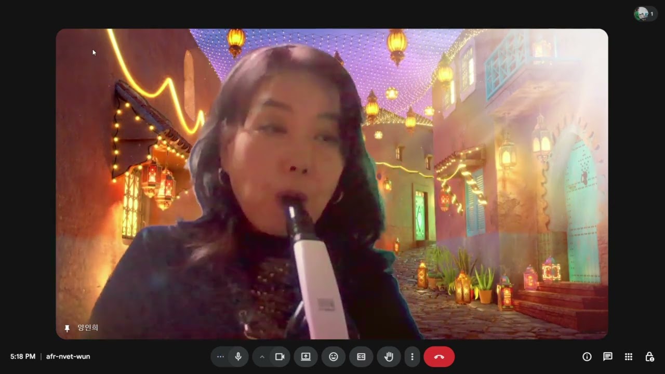Open the in-call chat panel
This screenshot has height=374, width=665.
(x=608, y=357)
